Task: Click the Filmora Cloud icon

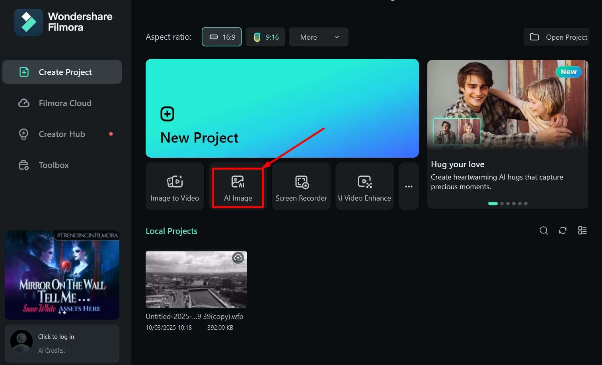Action: coord(24,103)
